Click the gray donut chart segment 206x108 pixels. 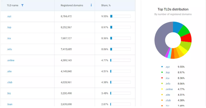tap(160, 40)
